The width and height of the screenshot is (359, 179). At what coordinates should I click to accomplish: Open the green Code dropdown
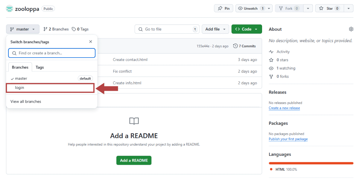pyautogui.click(x=247, y=29)
